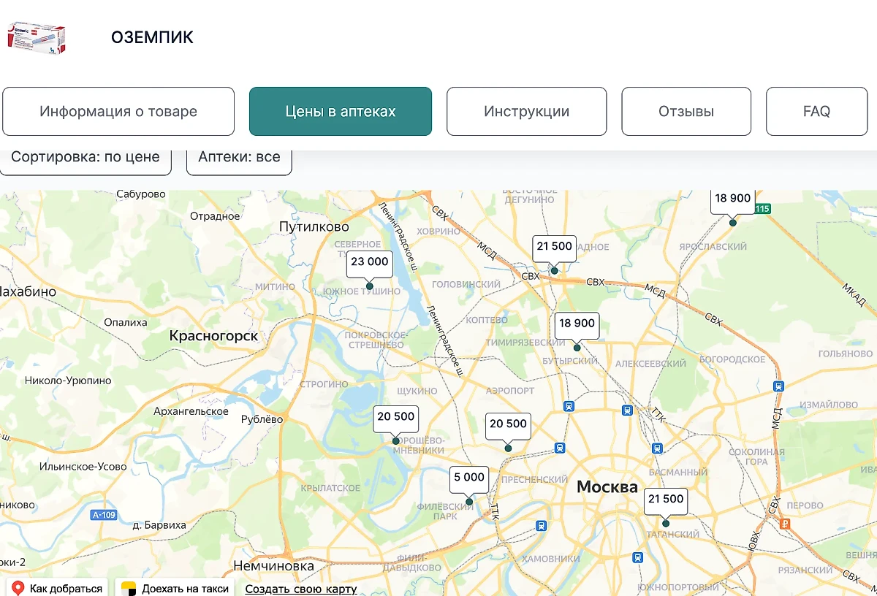Open the FAQ tab
This screenshot has height=596, width=877.
[x=816, y=111]
